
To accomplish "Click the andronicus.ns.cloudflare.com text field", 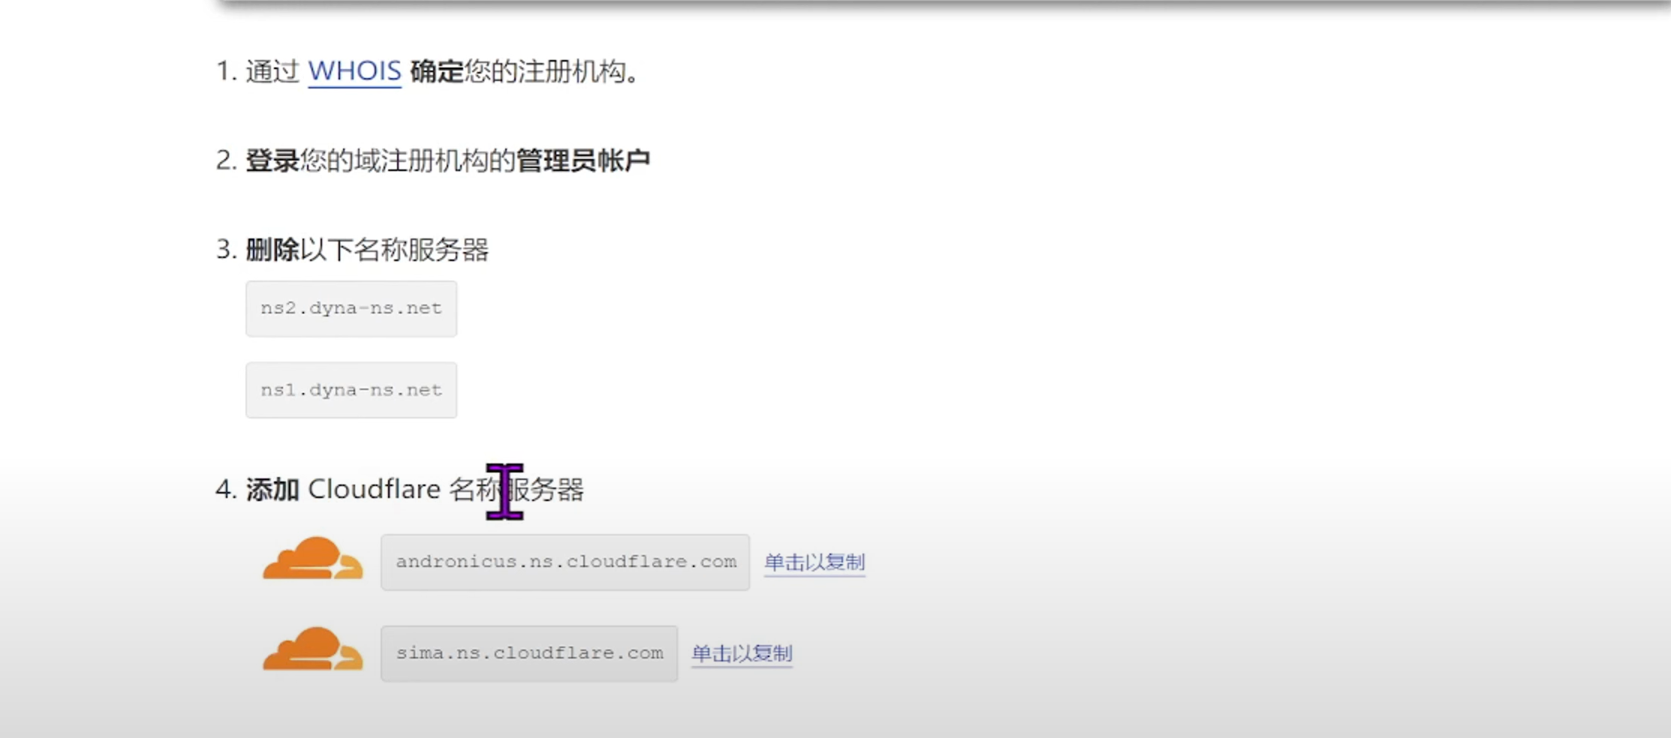I will point(565,562).
